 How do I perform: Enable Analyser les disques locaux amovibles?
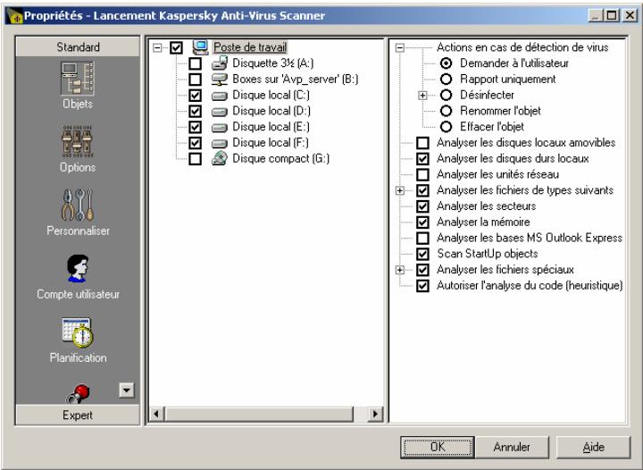coord(422,143)
